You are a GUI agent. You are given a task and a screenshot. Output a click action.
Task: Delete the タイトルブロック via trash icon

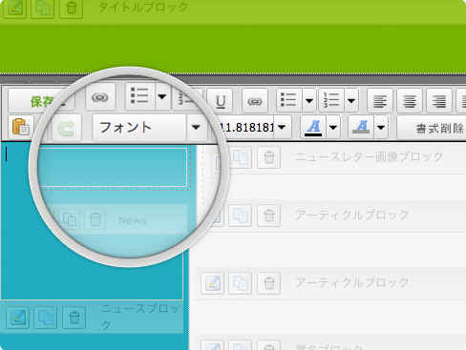coord(72,9)
